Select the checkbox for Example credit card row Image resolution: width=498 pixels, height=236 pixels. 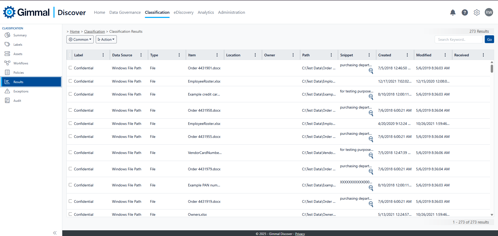(x=70, y=94)
